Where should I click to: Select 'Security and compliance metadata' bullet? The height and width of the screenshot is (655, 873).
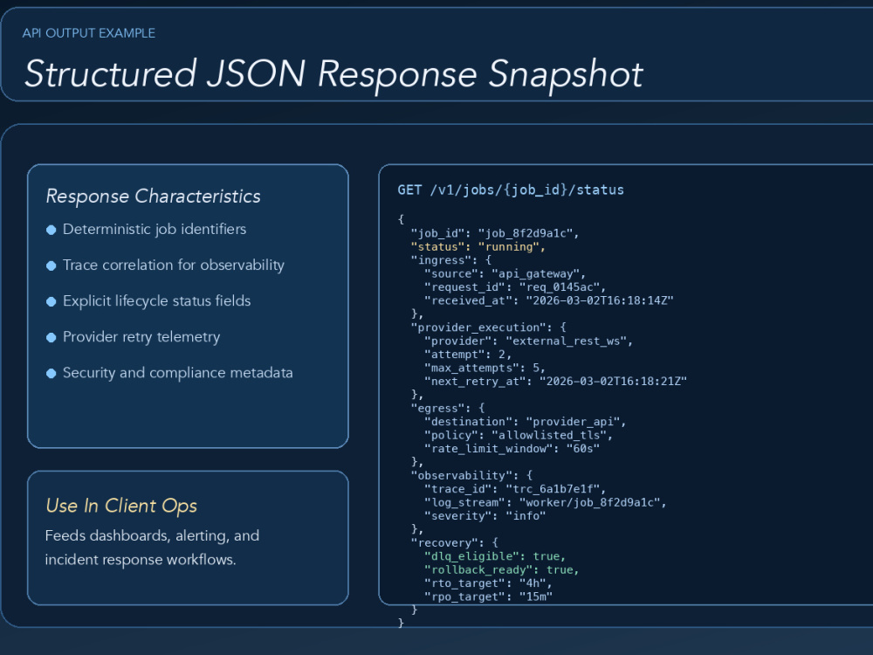pos(177,373)
